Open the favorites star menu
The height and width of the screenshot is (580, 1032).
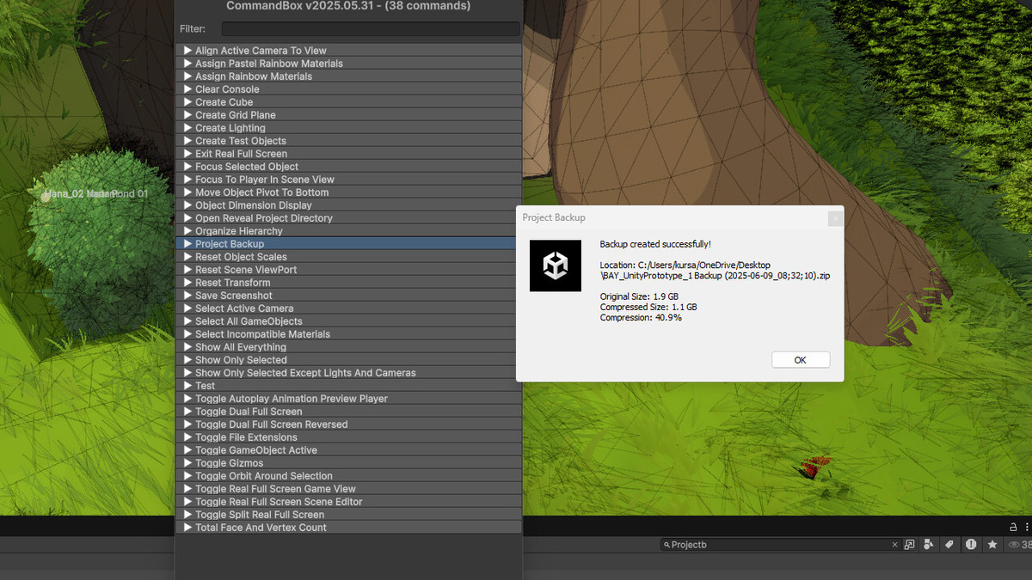(992, 545)
